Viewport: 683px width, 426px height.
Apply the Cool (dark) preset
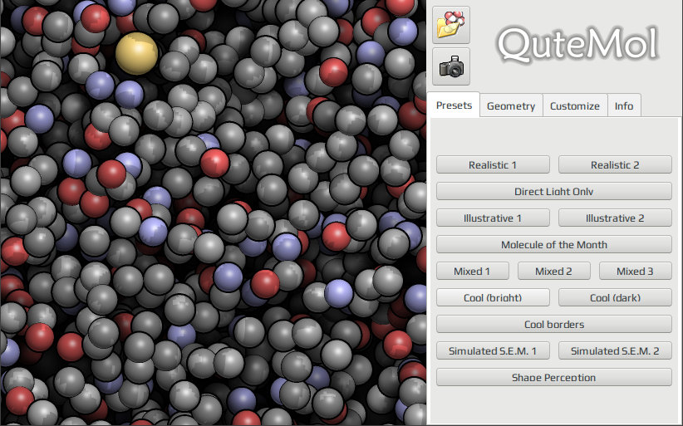click(615, 297)
